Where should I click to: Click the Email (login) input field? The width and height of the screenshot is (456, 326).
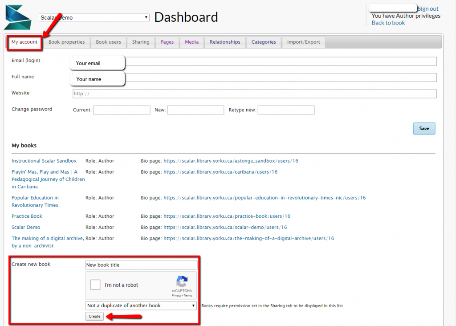click(x=254, y=61)
